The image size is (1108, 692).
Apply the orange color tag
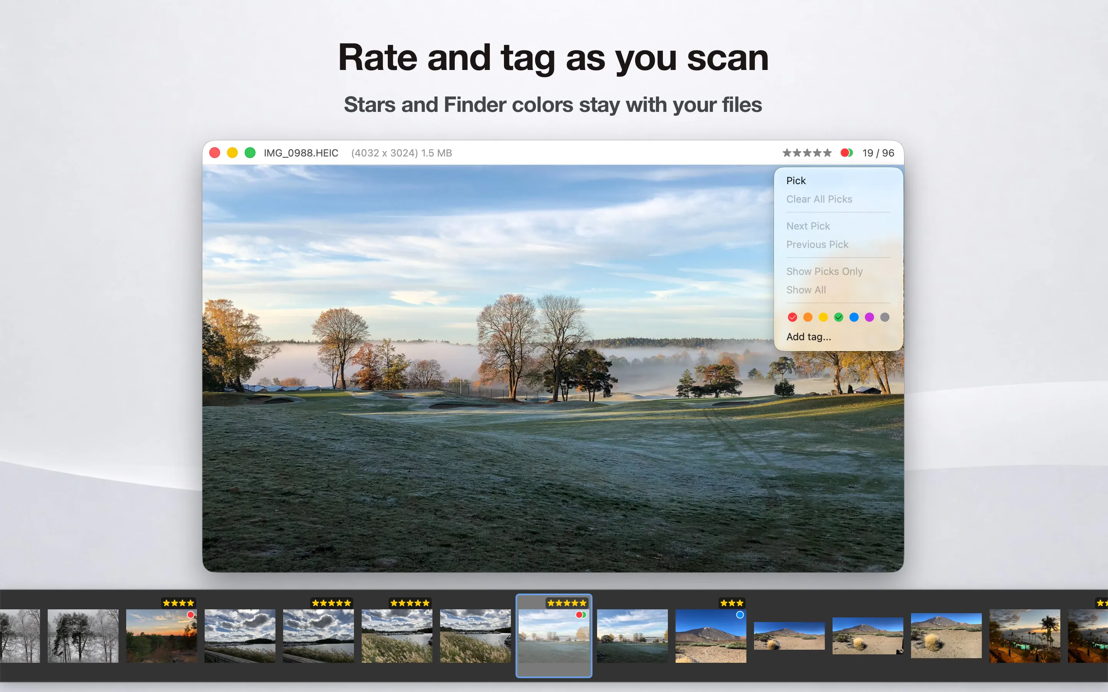point(808,317)
